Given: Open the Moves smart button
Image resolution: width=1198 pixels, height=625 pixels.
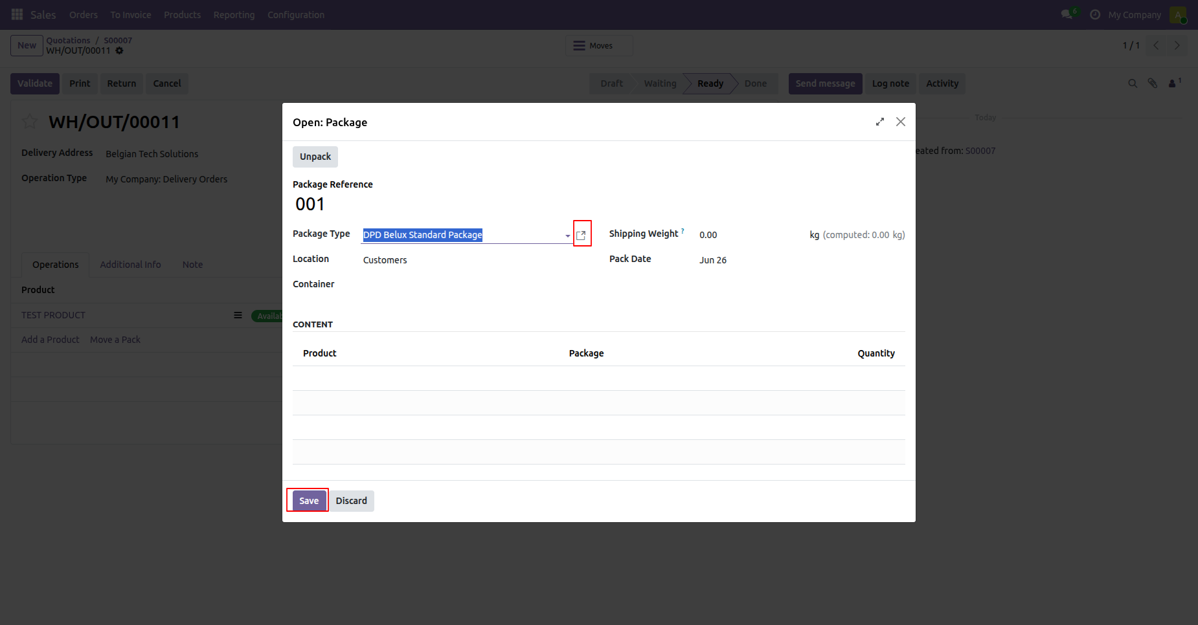Looking at the screenshot, I should click(599, 45).
